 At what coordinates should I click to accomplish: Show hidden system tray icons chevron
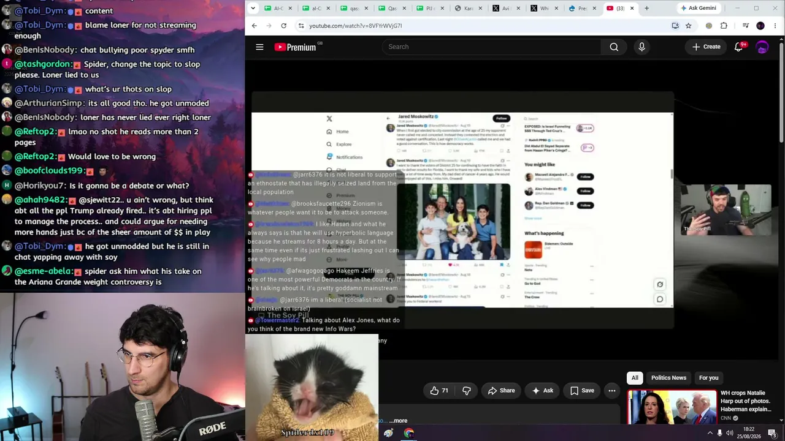(710, 433)
